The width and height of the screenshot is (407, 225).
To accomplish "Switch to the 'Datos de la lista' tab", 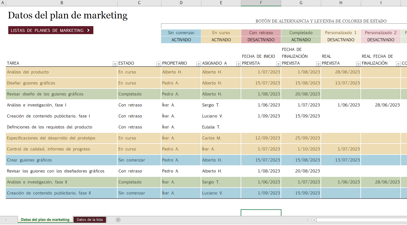I will point(90,219).
